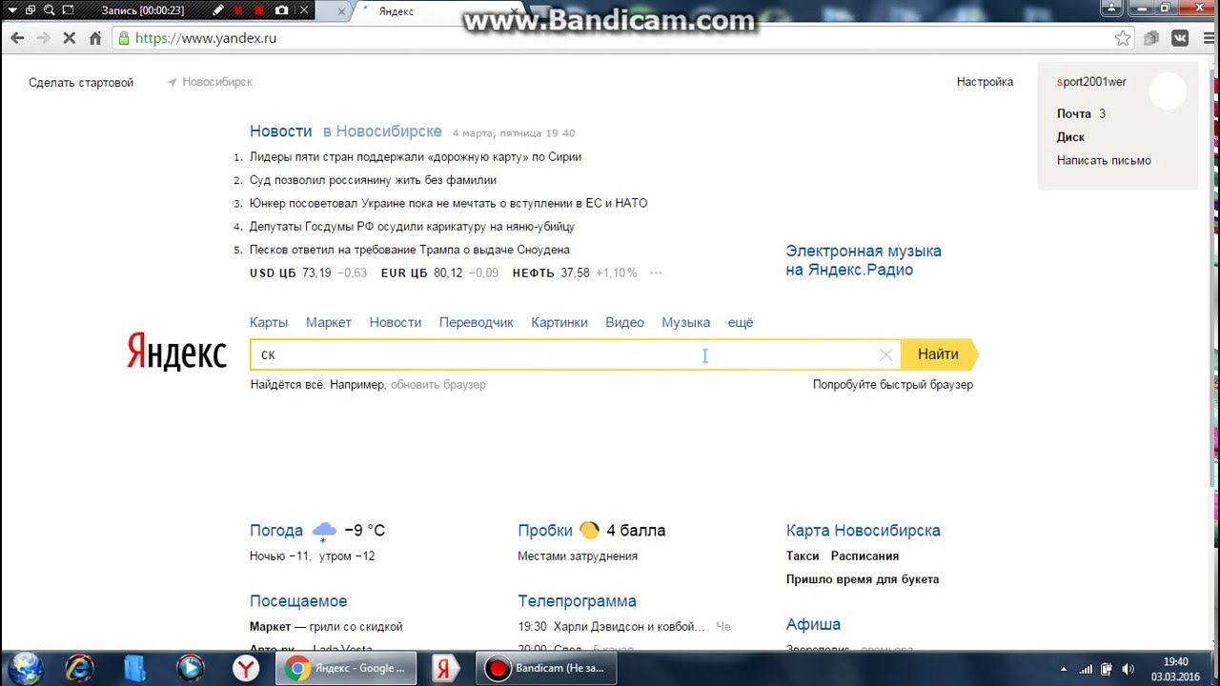The height and width of the screenshot is (686, 1220).
Task: Click Попробуйте быстрый браузер link
Action: tap(893, 385)
